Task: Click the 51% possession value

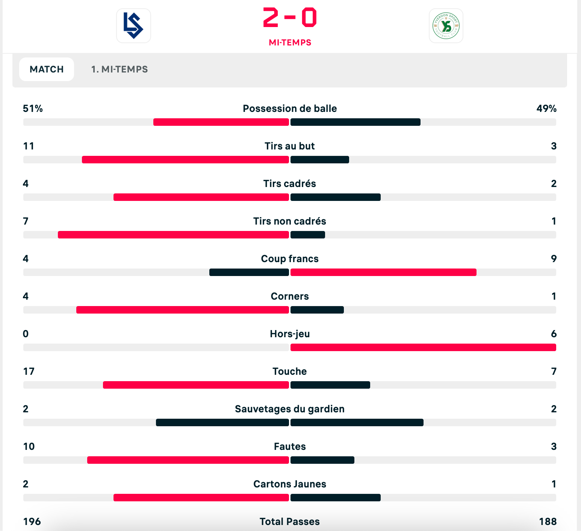Action: tap(33, 109)
